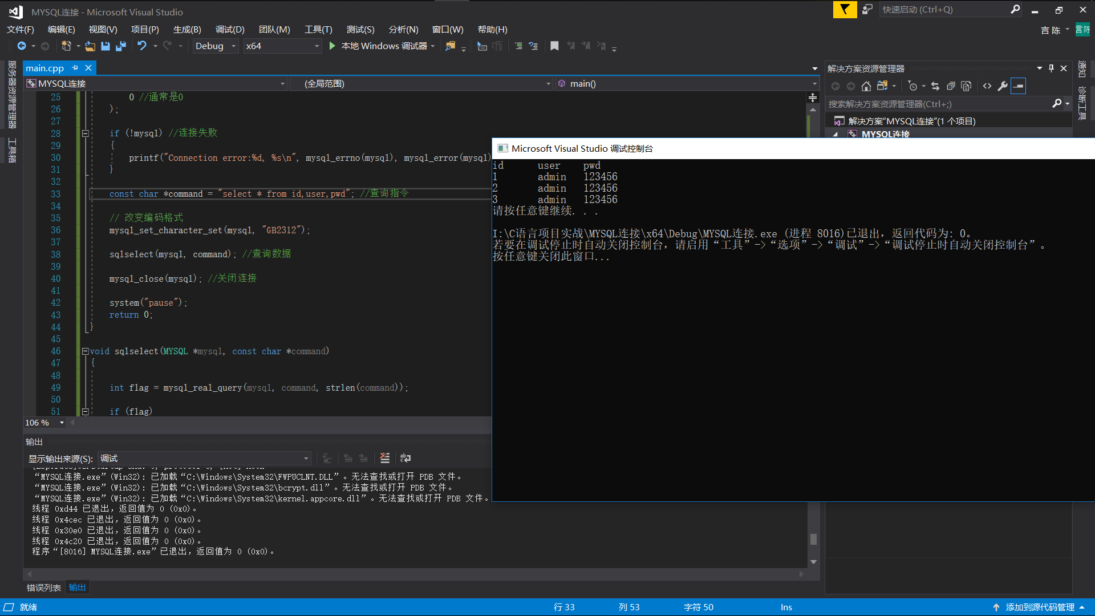Open the 调试(D) menu

tap(230, 30)
